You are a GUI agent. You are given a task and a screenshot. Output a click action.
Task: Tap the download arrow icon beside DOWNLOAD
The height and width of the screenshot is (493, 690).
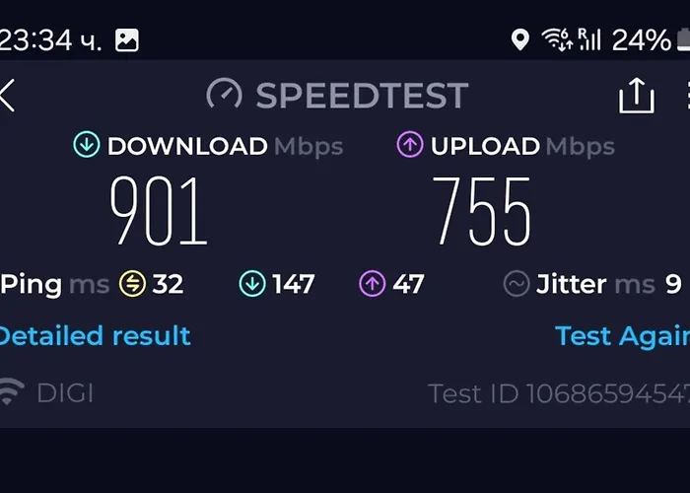[87, 144]
